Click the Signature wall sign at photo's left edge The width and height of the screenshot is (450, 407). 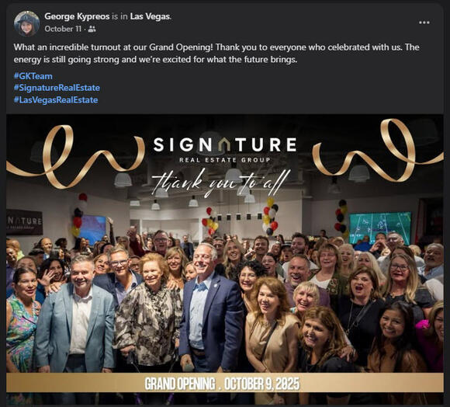[24, 222]
